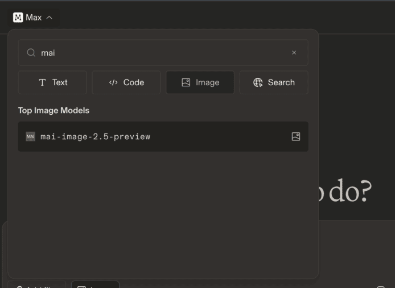395x288 pixels.
Task: Click the Top Image Models heading
Action: 54,110
